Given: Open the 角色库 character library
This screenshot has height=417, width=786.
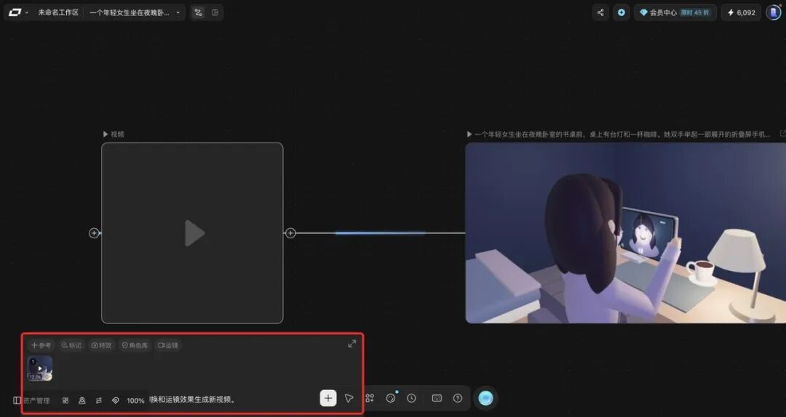Looking at the screenshot, I should (x=135, y=345).
